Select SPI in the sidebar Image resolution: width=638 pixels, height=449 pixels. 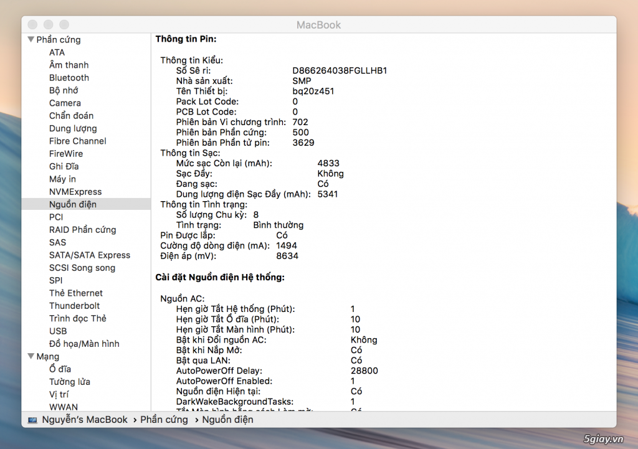click(x=55, y=281)
